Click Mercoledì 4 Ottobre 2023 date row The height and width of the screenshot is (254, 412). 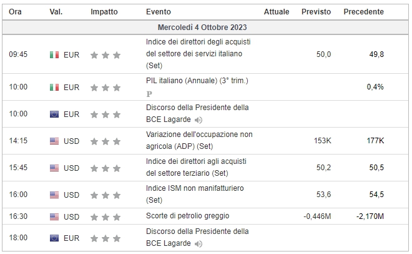click(x=205, y=28)
